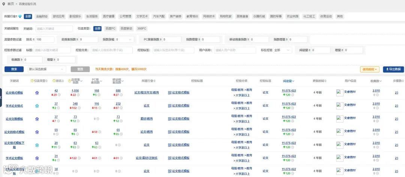
Task: Click the 关键词 input field
Action: coord(54,28)
